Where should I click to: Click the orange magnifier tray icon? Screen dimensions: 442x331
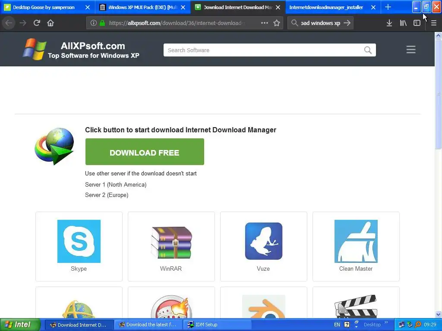418,325
